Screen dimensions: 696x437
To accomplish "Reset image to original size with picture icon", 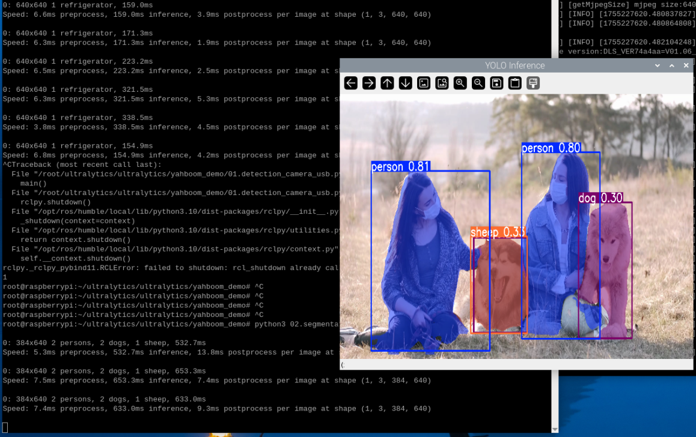I will point(424,83).
